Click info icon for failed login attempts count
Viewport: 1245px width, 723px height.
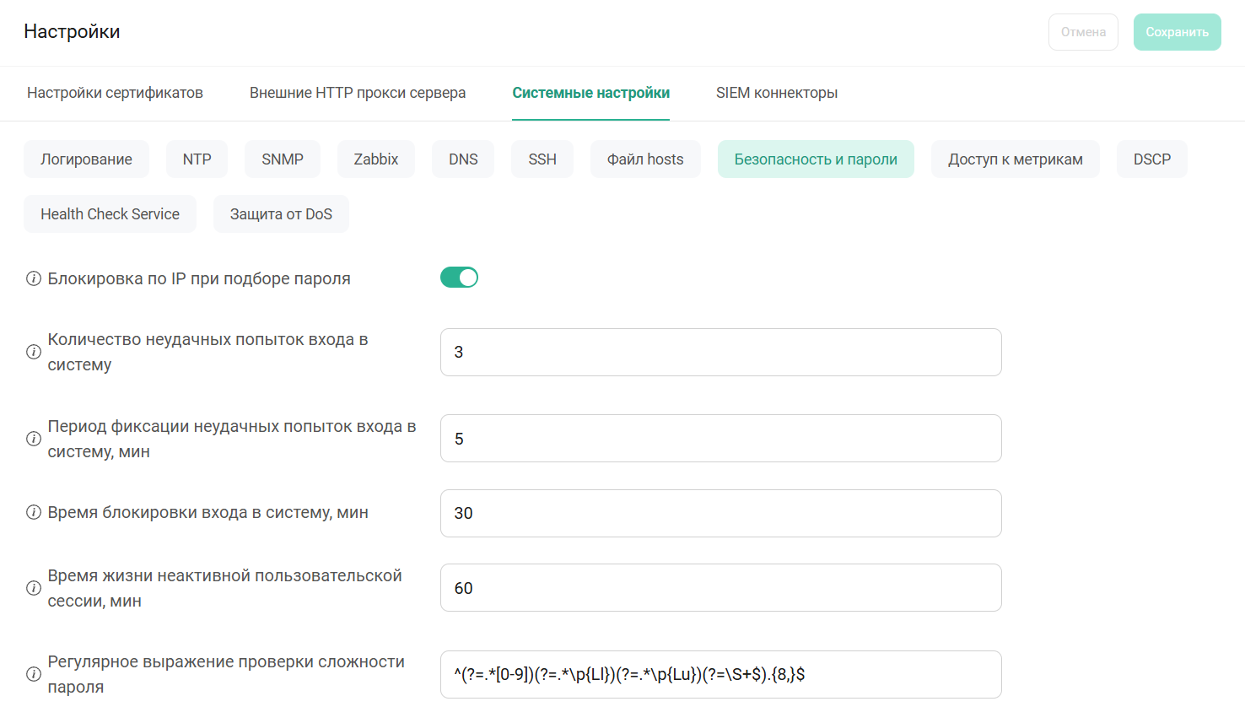tap(34, 352)
